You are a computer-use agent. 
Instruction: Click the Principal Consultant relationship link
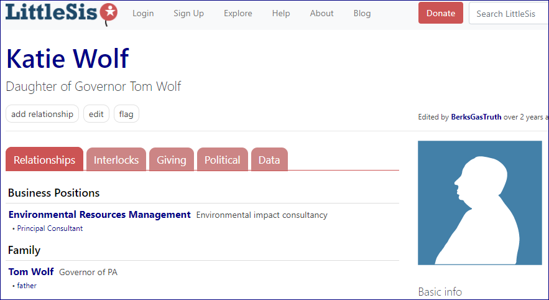[x=50, y=228]
